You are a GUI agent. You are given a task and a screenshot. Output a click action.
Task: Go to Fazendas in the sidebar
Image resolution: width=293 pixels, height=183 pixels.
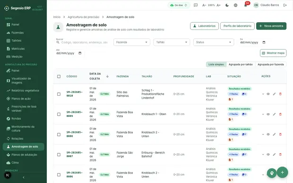click(x=23, y=33)
